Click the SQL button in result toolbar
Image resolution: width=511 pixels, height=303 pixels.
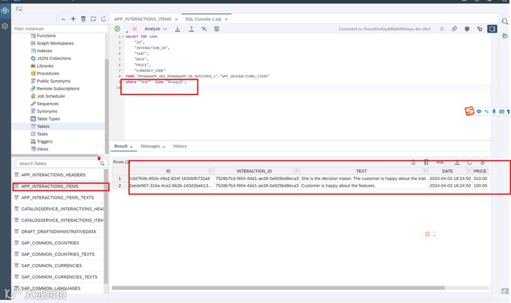[441, 162]
